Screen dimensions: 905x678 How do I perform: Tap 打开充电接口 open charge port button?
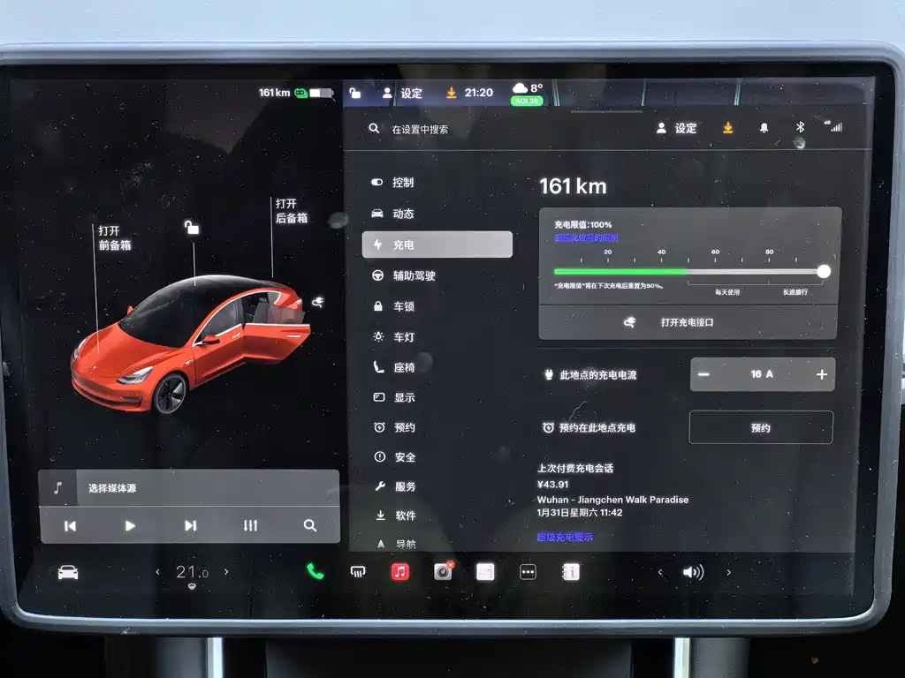click(687, 323)
